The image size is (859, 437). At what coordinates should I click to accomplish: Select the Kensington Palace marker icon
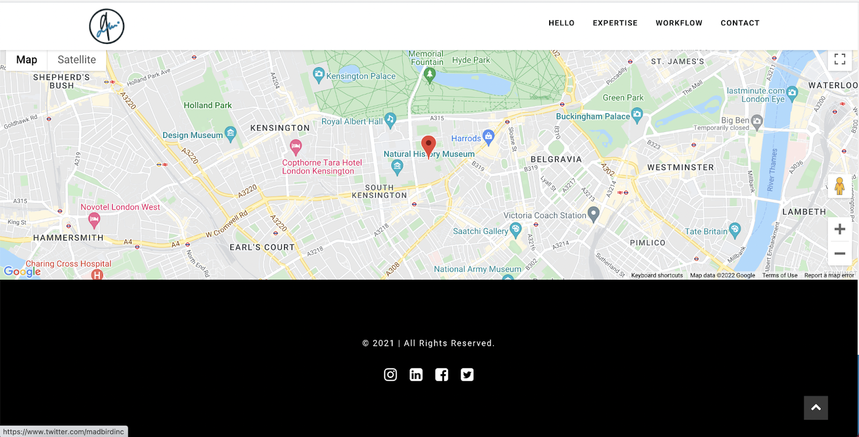pos(319,75)
